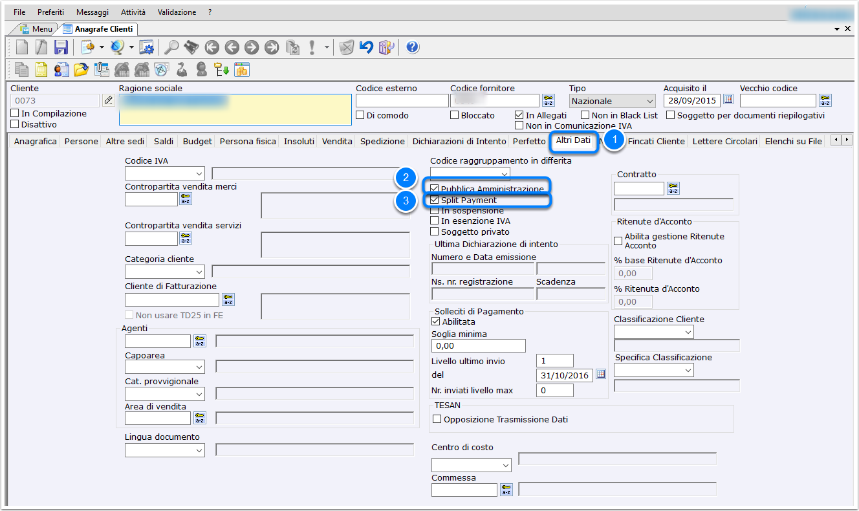859x511 pixels.
Task: Open lookup beside the Contratto field
Action: tap(673, 188)
